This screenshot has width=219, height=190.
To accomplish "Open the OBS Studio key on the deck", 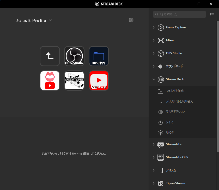I will [74, 56].
